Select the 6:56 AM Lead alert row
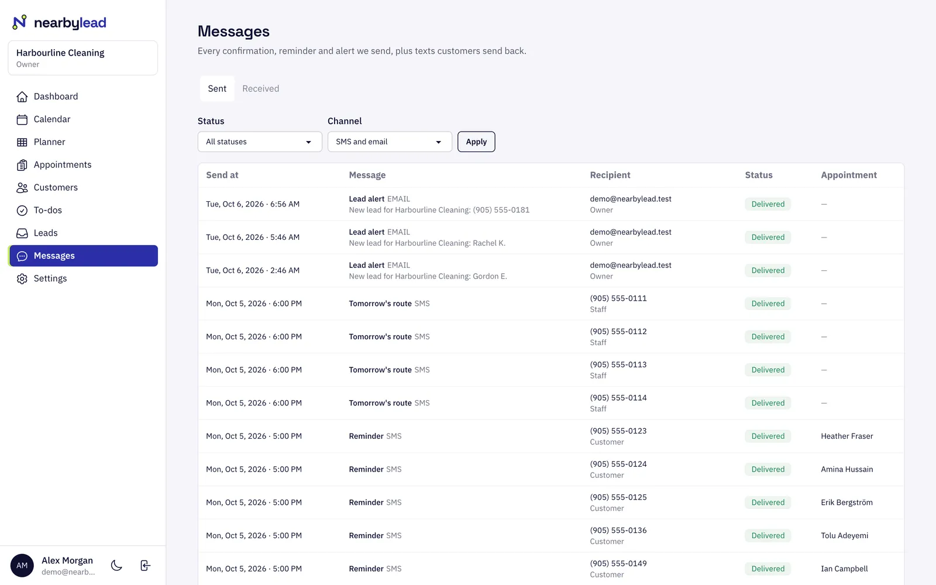Viewport: 936px width, 585px height. [551, 204]
